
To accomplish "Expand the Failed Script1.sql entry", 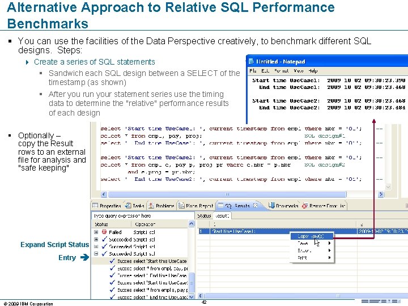I will click(96, 232).
